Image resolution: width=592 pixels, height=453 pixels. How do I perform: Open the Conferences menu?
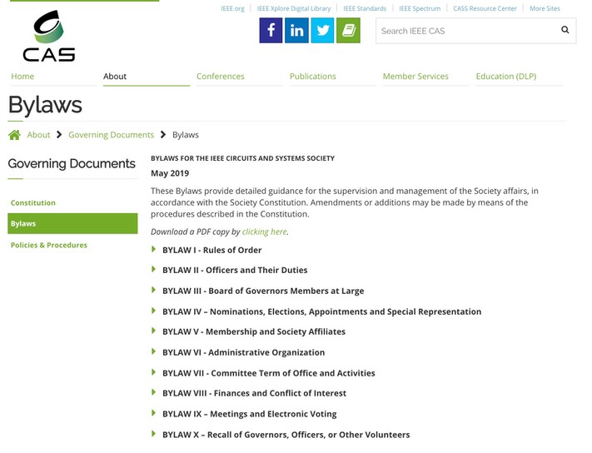coord(220,77)
